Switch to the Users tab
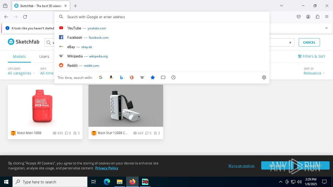The width and height of the screenshot is (333, 187). [x=44, y=57]
